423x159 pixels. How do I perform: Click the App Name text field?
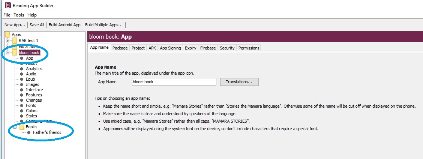pos(174,82)
